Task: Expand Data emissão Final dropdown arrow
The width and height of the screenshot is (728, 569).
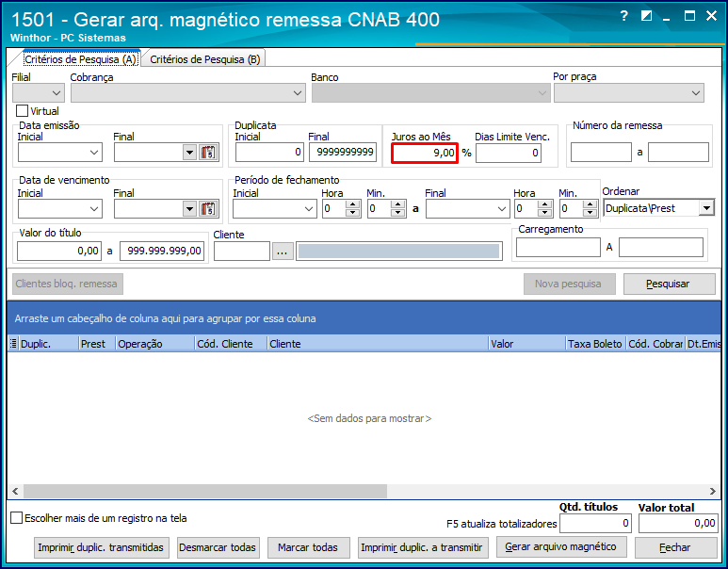Action: coord(189,153)
